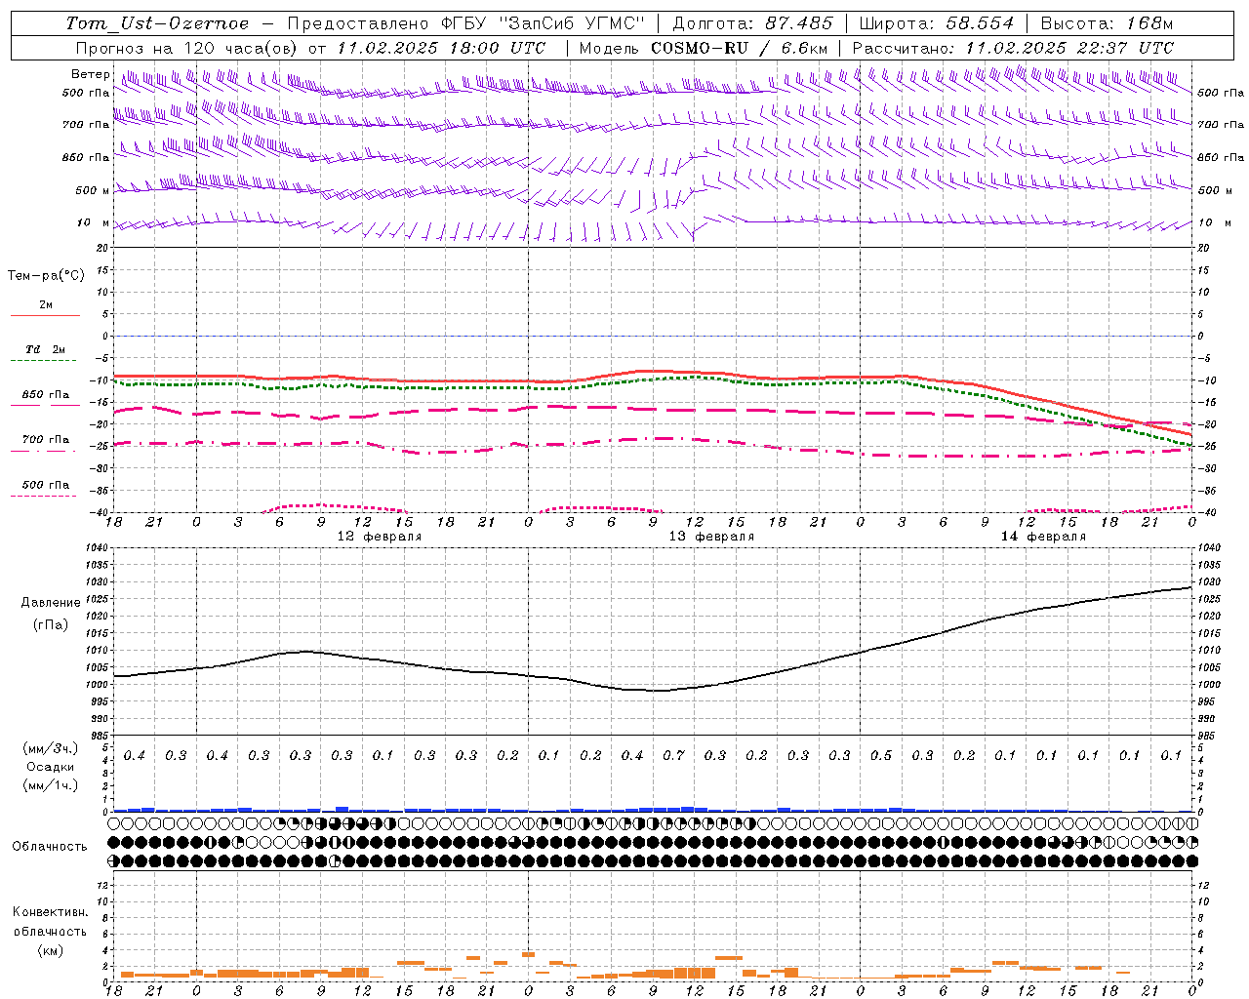Image resolution: width=1249 pixels, height=999 pixels.
Task: Click the station name Tom_Ust-Ozernoe in header
Action: pos(157,23)
